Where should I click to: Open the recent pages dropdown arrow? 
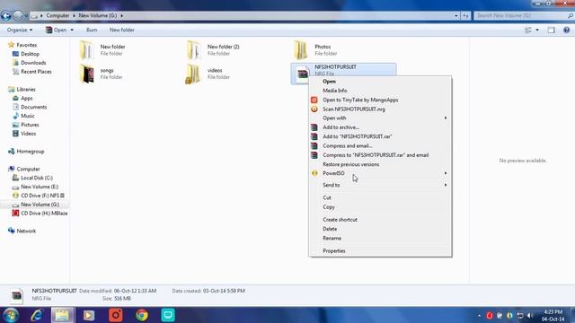(26, 16)
